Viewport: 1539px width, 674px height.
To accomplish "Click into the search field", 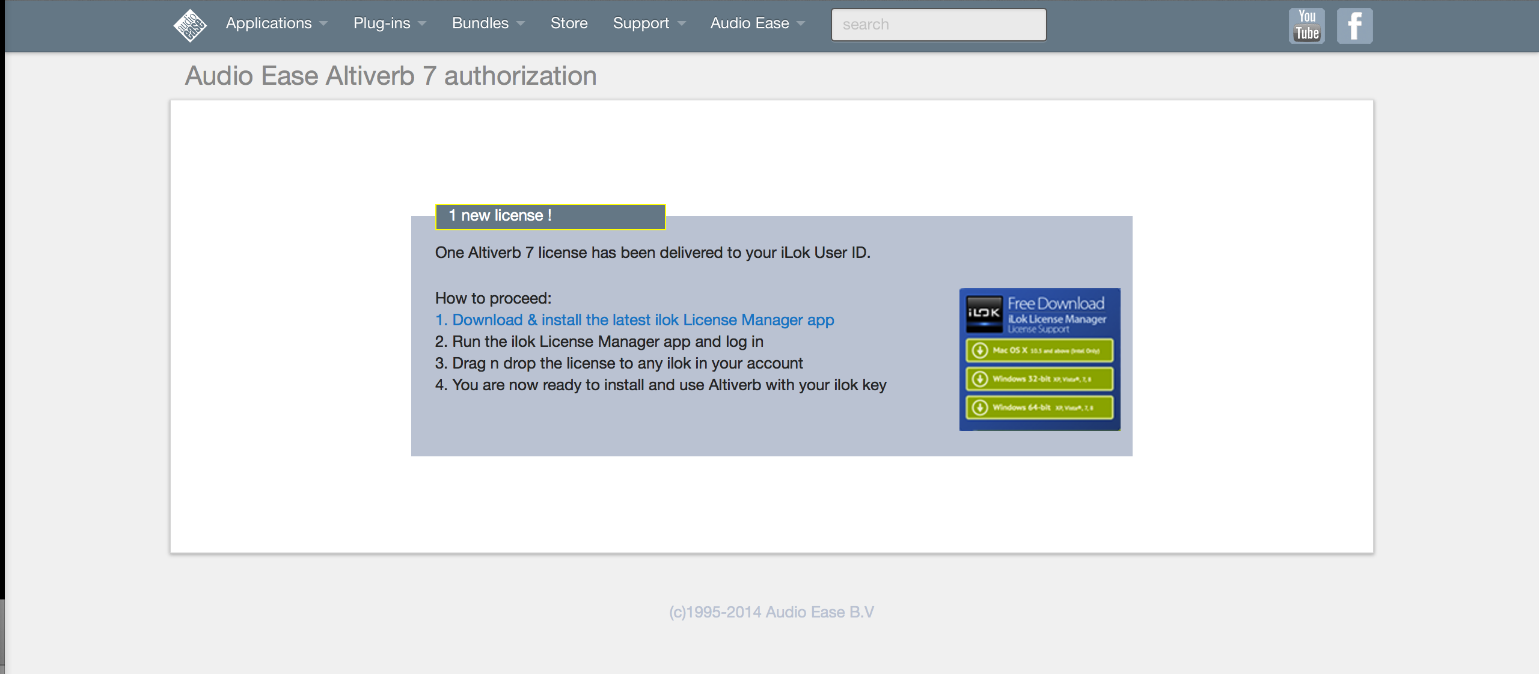I will tap(938, 25).
